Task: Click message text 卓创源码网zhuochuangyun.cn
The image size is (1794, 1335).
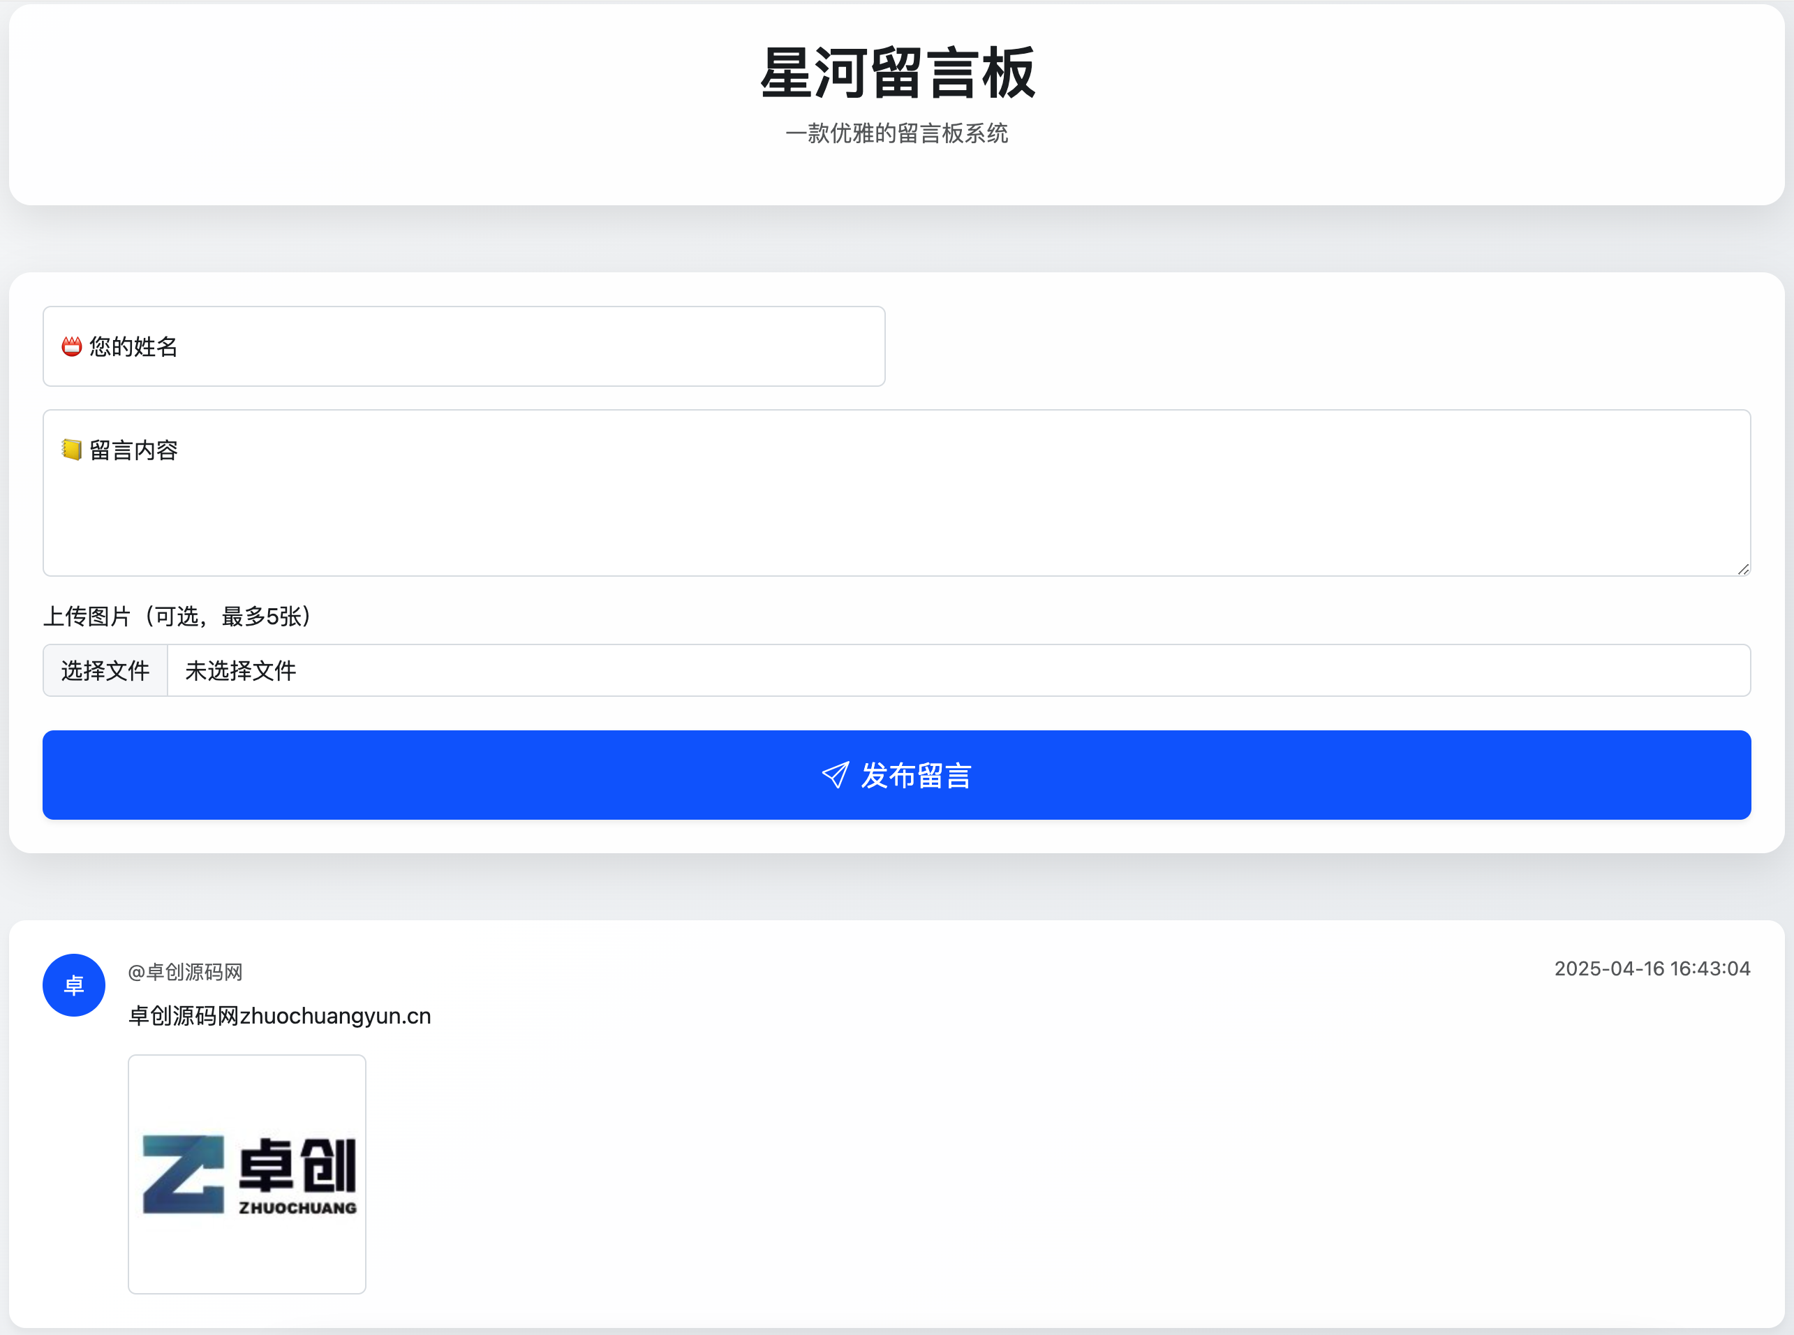Action: pyautogui.click(x=279, y=1016)
